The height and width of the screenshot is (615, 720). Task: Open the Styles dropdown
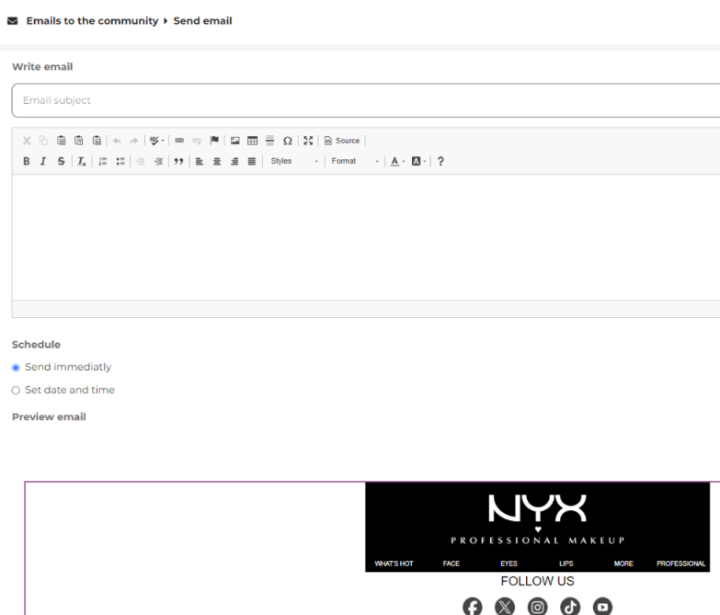(x=293, y=161)
